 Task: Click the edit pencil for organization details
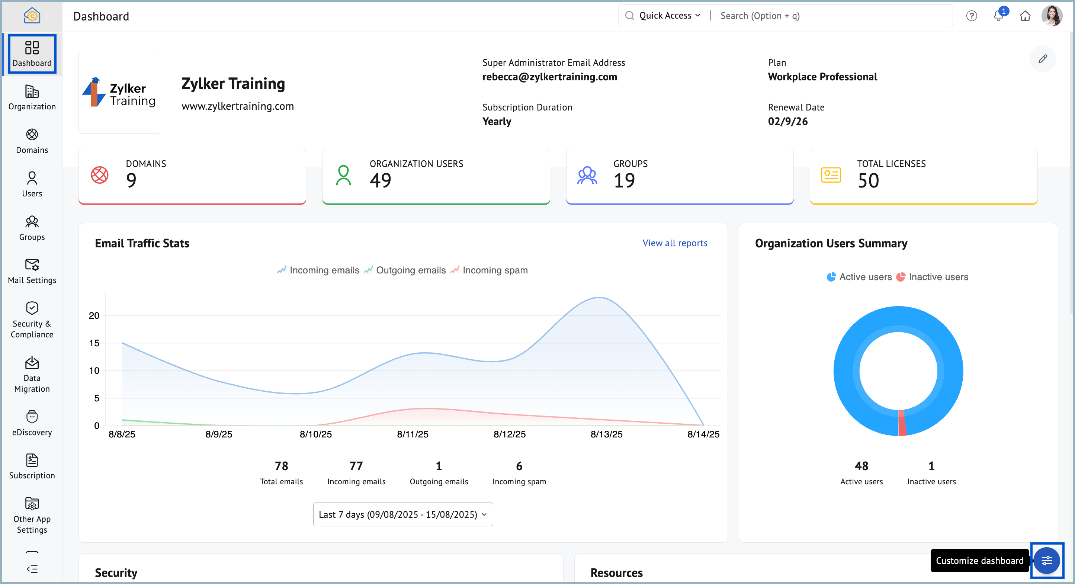1043,59
